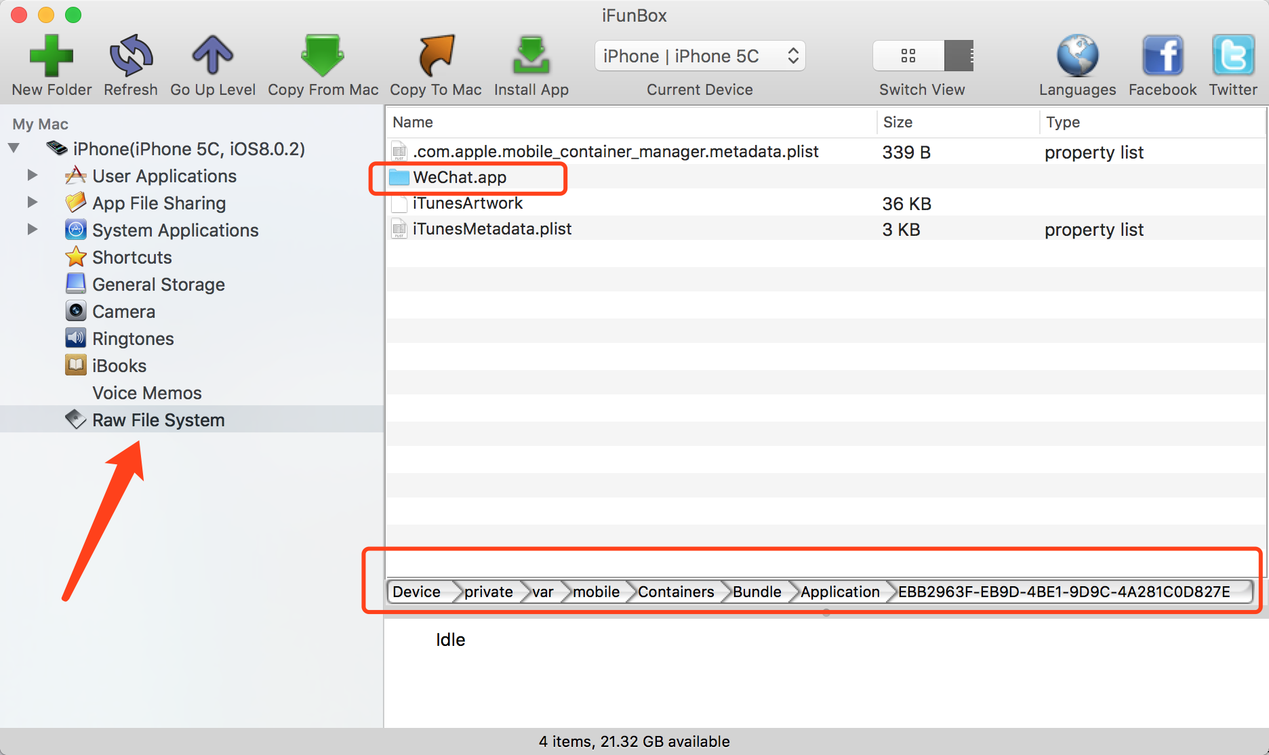Click the Camera icon in sidebar

tap(75, 311)
